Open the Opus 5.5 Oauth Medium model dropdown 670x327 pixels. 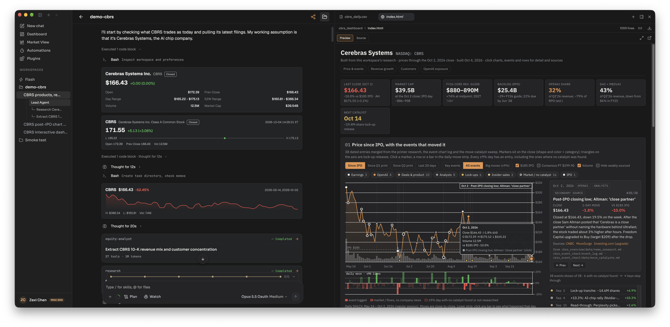264,297
